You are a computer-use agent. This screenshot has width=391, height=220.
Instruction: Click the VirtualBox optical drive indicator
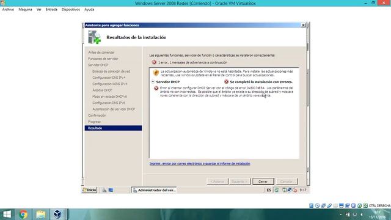(x=317, y=205)
